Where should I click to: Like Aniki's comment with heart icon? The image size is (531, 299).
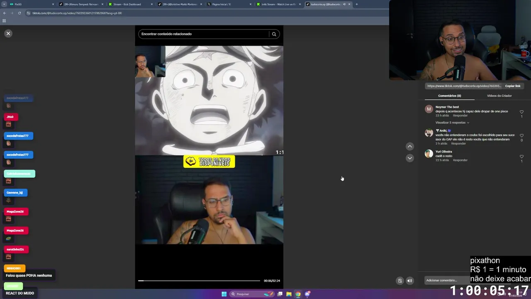521,135
